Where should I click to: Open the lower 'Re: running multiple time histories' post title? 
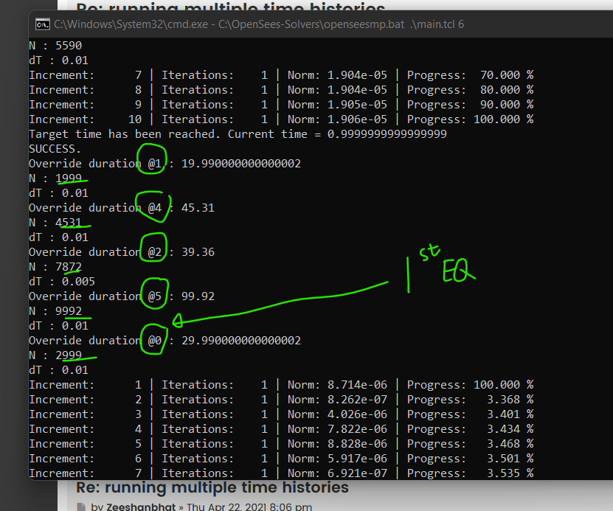click(212, 487)
